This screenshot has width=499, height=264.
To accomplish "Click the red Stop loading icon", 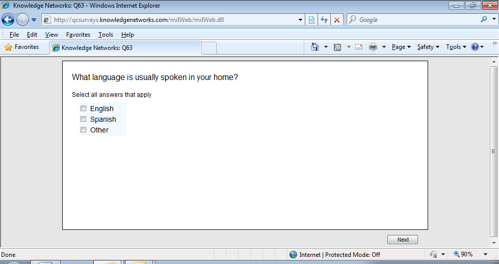I will (x=337, y=20).
